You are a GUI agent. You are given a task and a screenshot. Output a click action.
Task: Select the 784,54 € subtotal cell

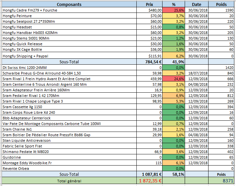tap(150, 62)
